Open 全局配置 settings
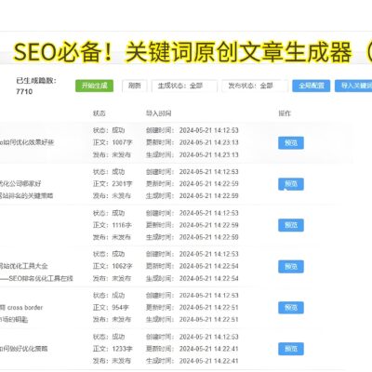This screenshot has height=372, width=372. pyautogui.click(x=312, y=86)
